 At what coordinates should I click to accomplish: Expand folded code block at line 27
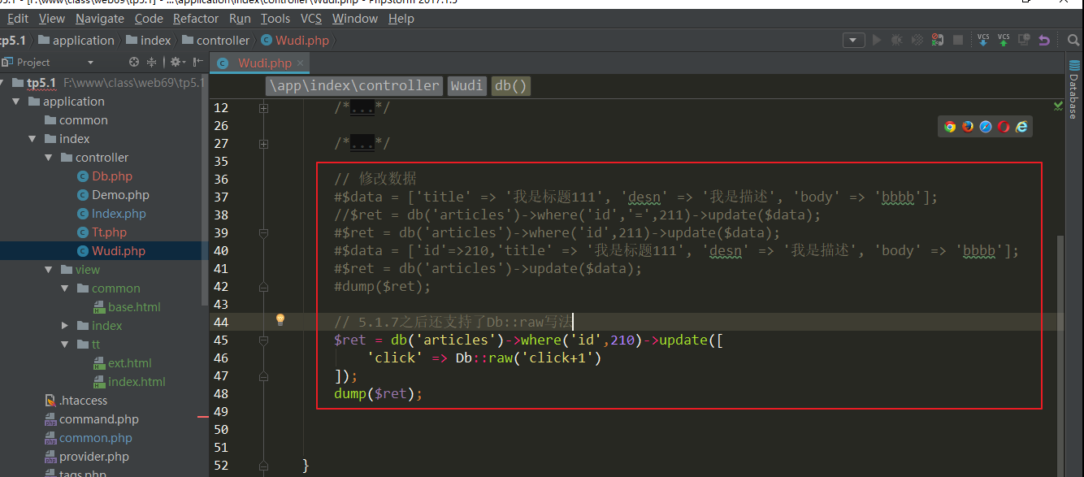click(263, 143)
